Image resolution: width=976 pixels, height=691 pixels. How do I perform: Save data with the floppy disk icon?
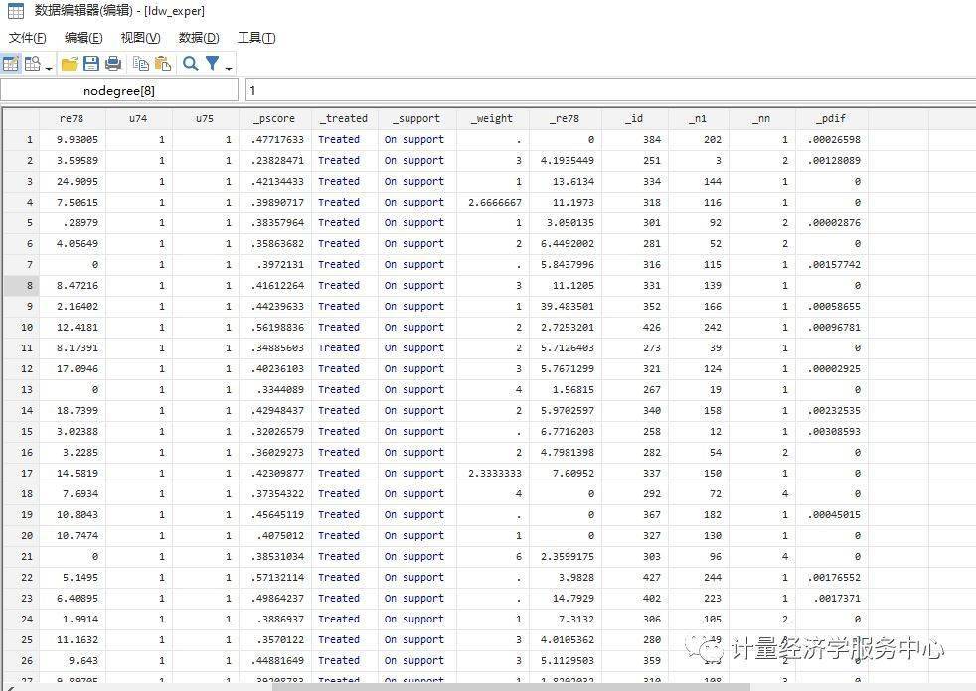coord(90,65)
